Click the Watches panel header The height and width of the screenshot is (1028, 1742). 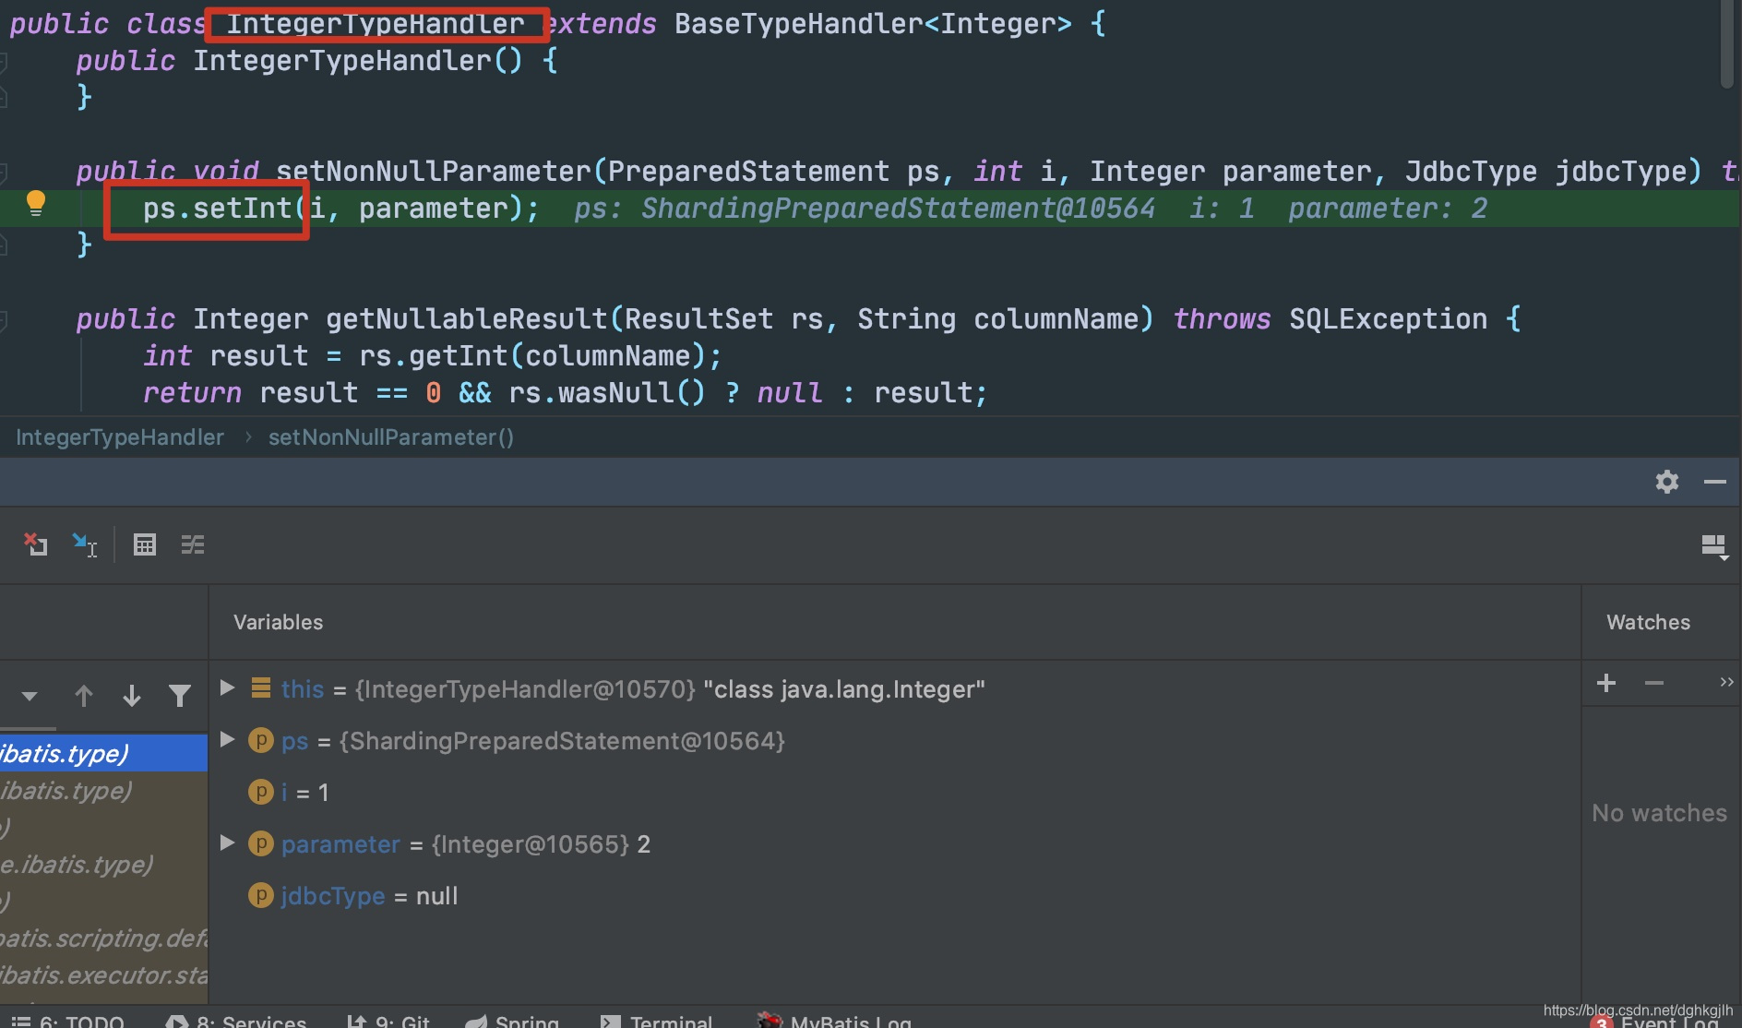coord(1648,622)
